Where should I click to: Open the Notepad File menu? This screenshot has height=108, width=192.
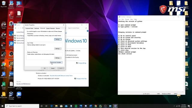point(119,19)
